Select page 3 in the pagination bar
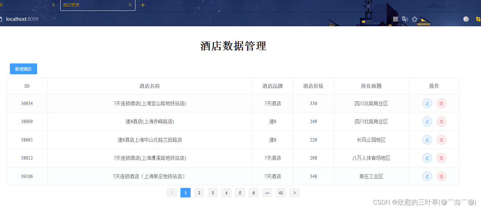The height and width of the screenshot is (209, 481). click(212, 193)
